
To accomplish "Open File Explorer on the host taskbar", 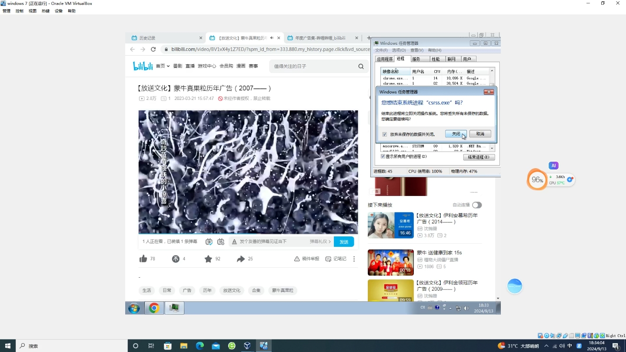I will [x=184, y=346].
